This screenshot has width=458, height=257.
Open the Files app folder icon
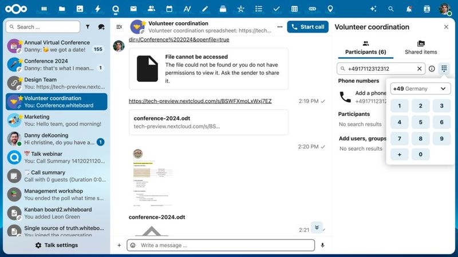click(x=62, y=9)
